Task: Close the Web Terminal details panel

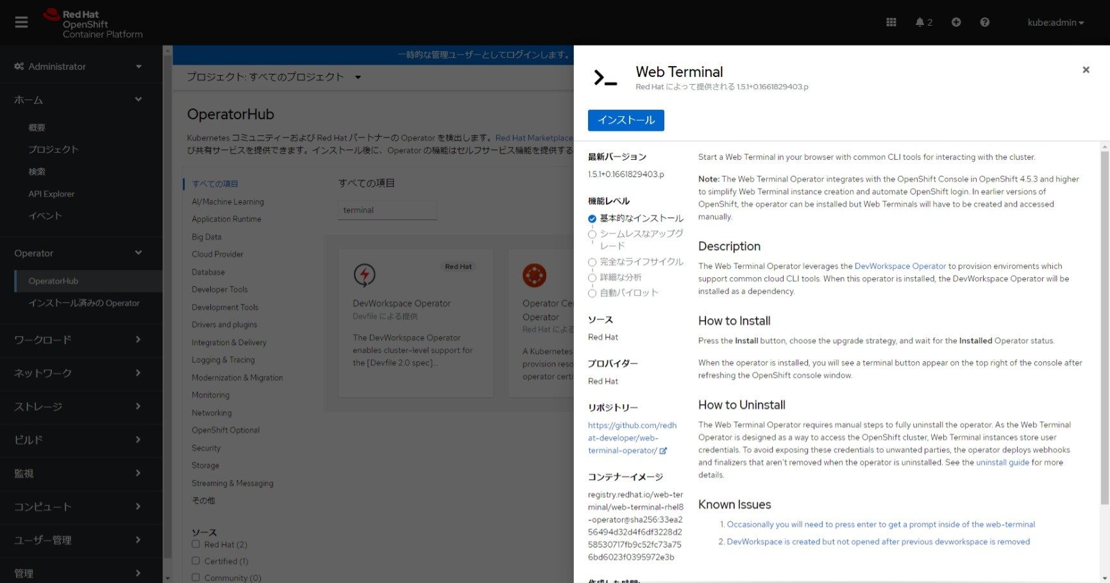Action: pos(1086,70)
